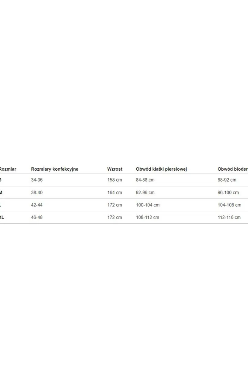This screenshot has height=386, width=248.
Task: Select the 84-88 cm chest value
Action: (x=145, y=180)
